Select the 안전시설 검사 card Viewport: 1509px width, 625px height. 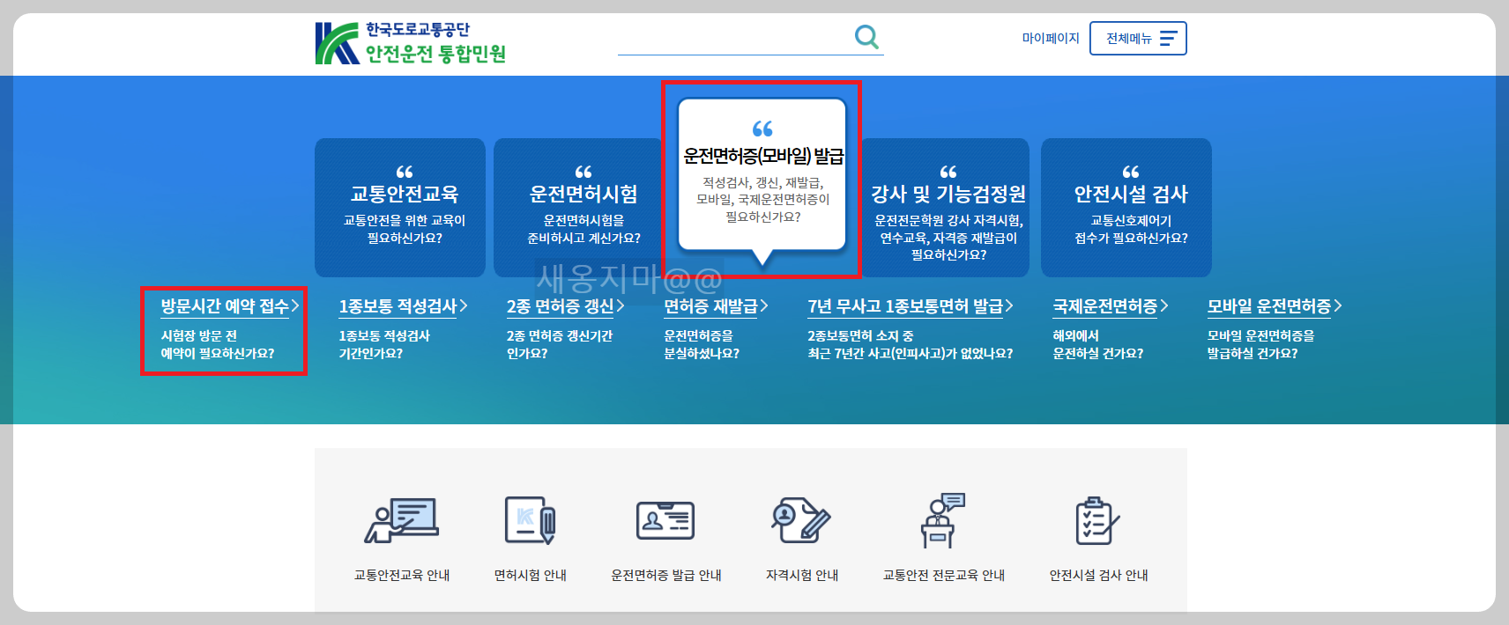pos(1126,208)
